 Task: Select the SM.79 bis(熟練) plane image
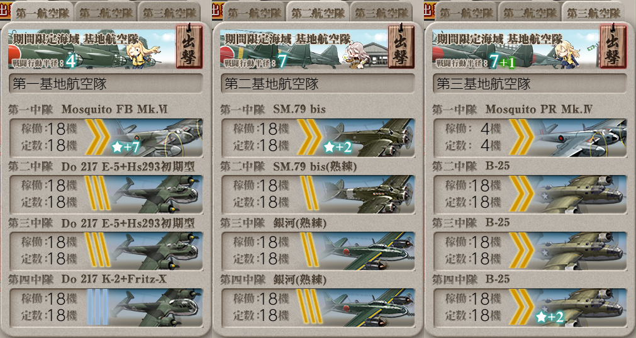[368, 194]
